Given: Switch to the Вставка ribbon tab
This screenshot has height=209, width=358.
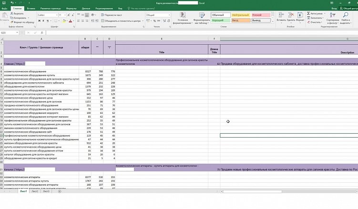Looking at the screenshot, I should pos(31,9).
